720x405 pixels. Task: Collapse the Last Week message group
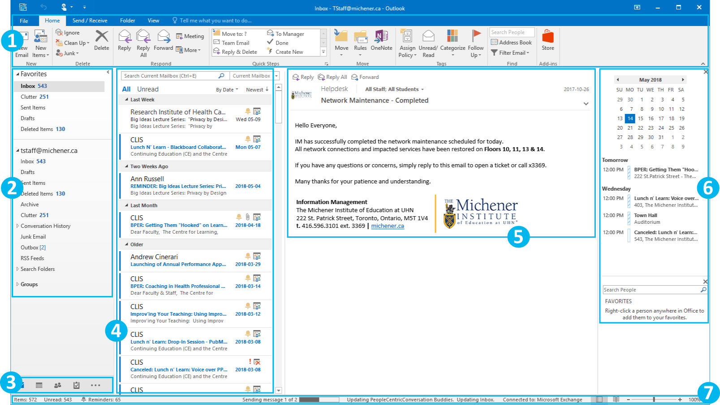126,100
